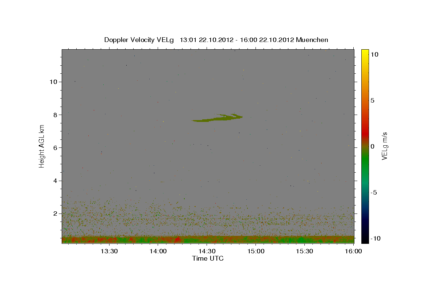Click the olive cloud feature near 8 km

[218, 118]
